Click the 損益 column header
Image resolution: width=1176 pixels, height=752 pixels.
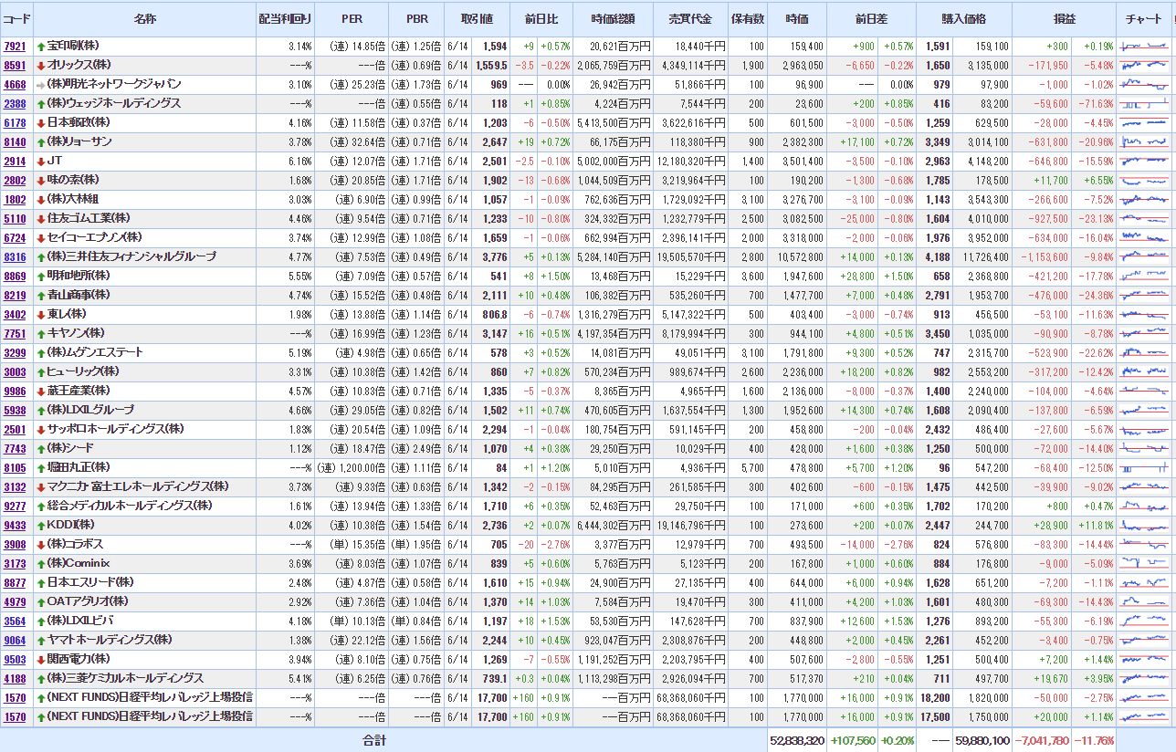tap(1064, 18)
